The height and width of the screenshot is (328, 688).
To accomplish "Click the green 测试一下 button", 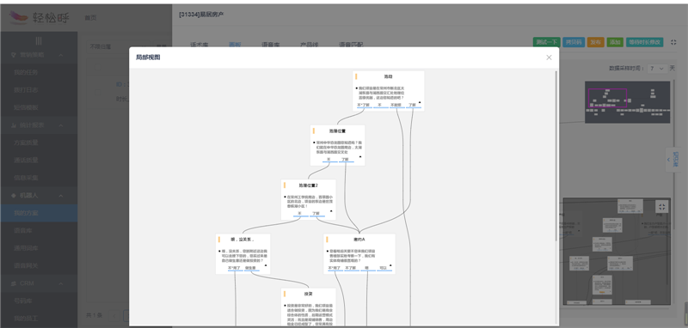I will click(x=546, y=42).
